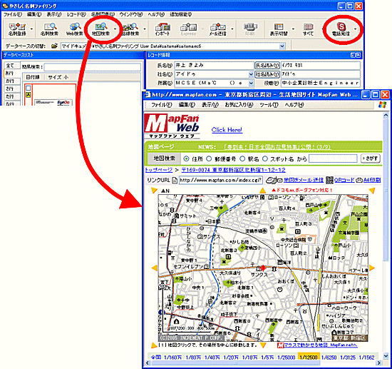The height and width of the screenshot is (369, 392).
Task: Start a Skype call with 電話発信
Action: [x=341, y=29]
